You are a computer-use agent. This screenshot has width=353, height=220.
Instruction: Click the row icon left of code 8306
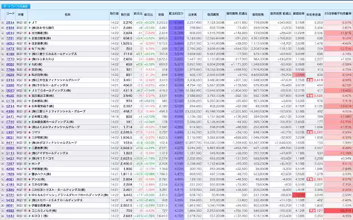point(3,111)
